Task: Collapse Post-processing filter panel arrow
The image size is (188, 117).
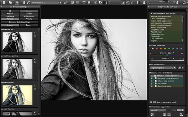Action: click(152, 13)
